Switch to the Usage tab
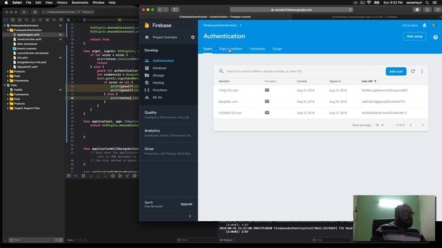 [x=277, y=49]
